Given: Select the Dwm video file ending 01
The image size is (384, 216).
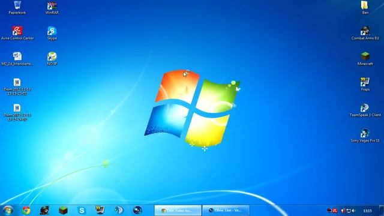Looking at the screenshot, I should 17,86.
